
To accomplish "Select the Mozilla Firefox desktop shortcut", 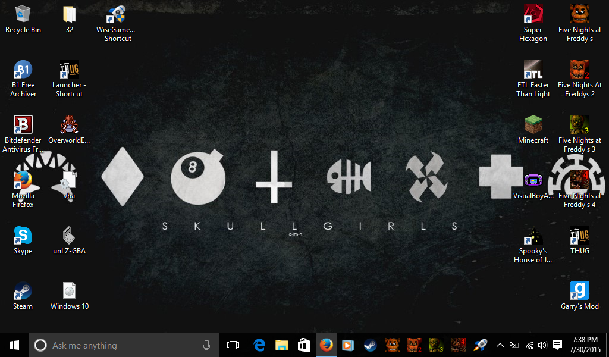I will point(23,190).
